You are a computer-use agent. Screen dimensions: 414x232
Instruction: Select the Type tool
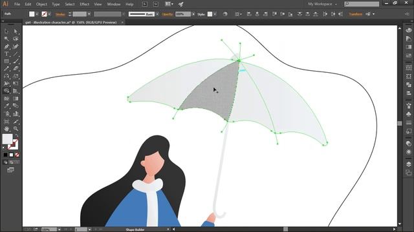(x=6, y=54)
